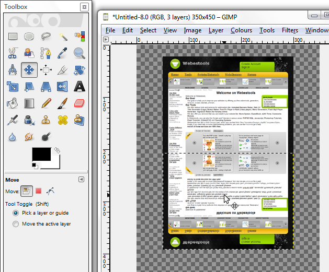This screenshot has height=272, width=329.
Task: Select the Free Select lasso tool
Action: point(46,36)
